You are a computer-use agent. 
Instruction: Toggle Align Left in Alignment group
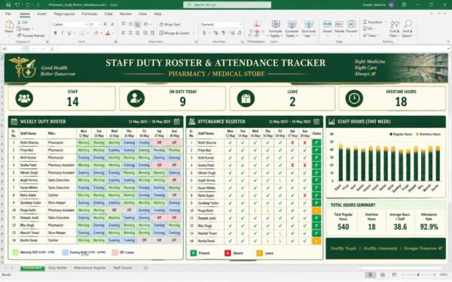(x=124, y=33)
